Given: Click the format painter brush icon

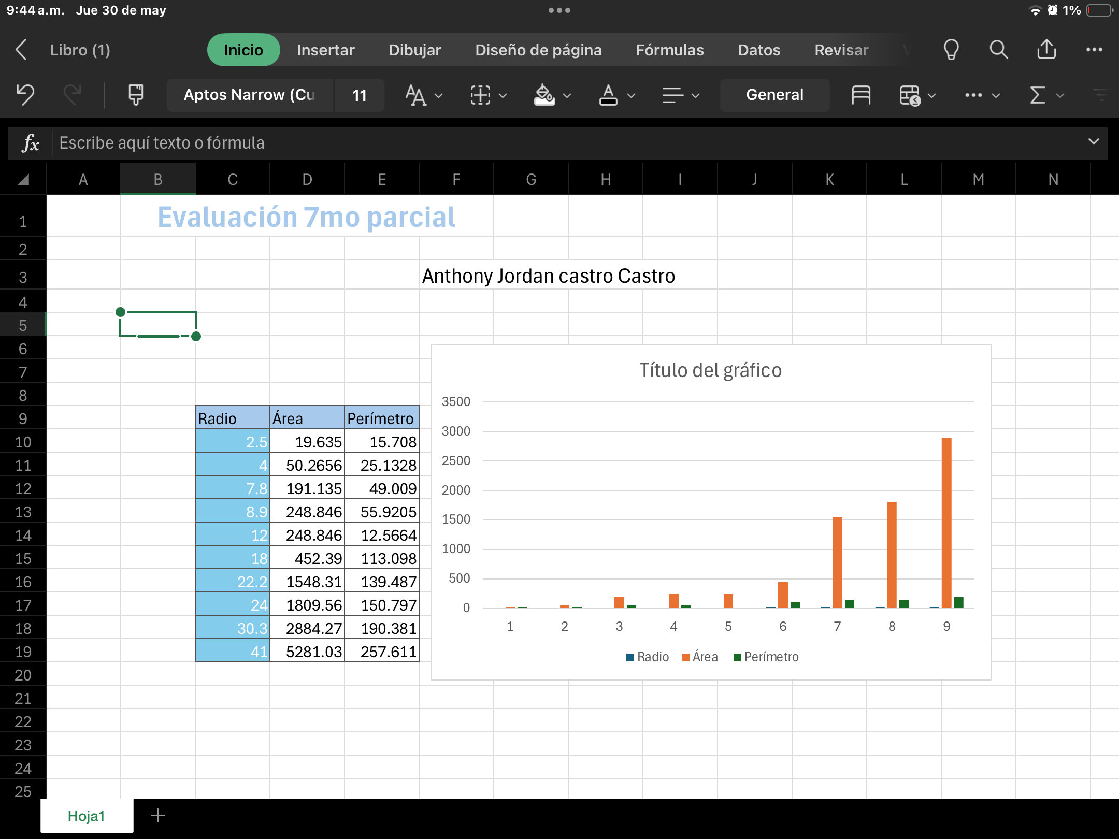Looking at the screenshot, I should (x=136, y=95).
